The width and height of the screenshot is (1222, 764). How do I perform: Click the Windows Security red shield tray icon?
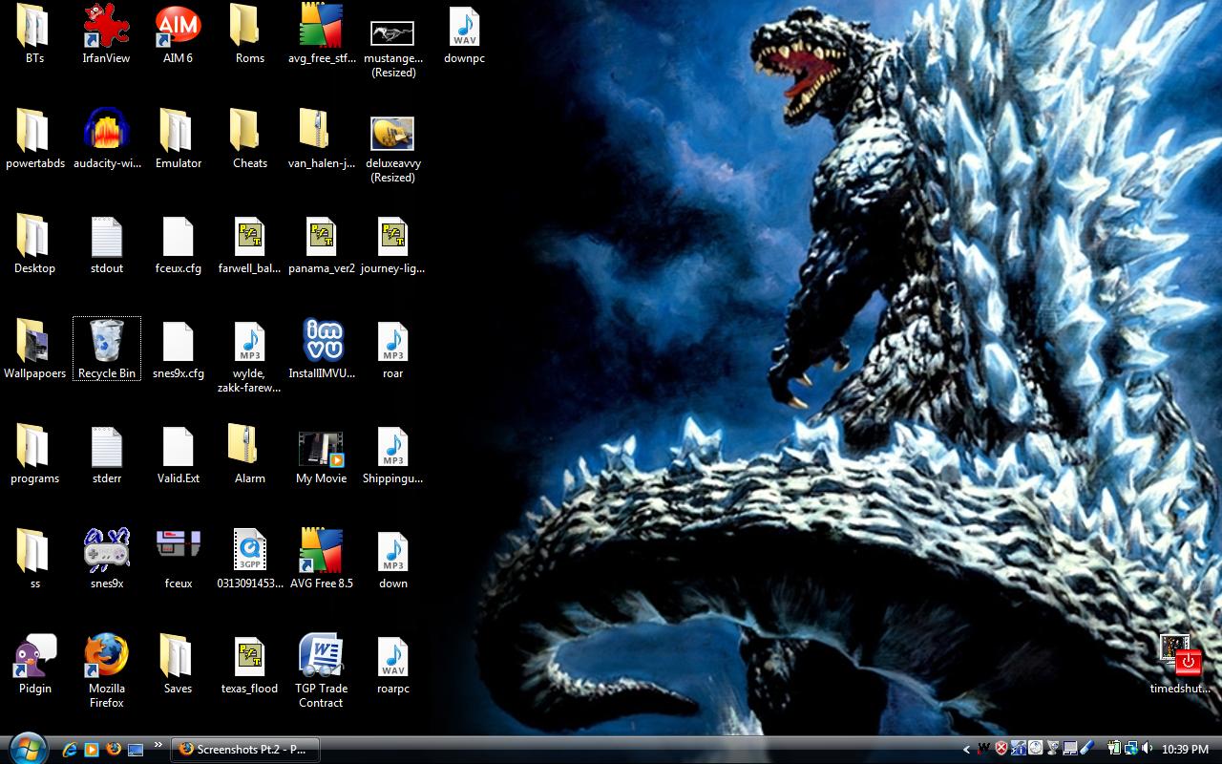(x=1001, y=750)
